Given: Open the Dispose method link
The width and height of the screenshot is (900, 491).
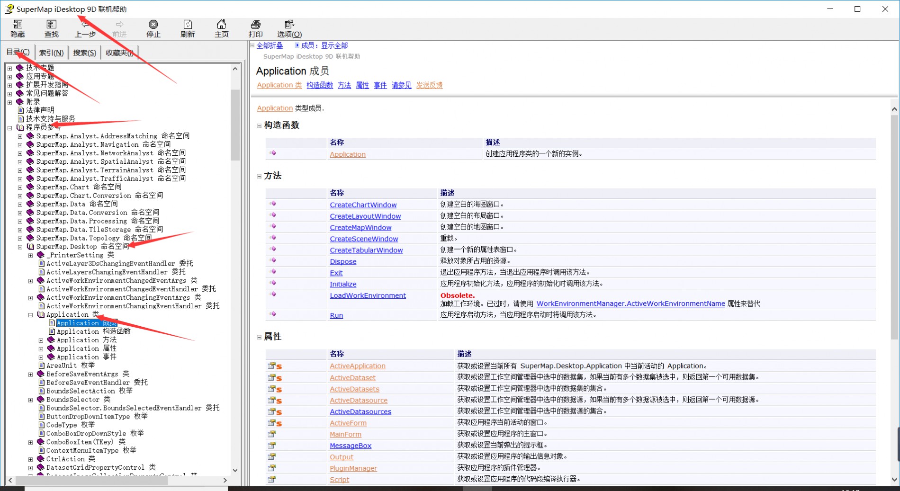Looking at the screenshot, I should [343, 262].
